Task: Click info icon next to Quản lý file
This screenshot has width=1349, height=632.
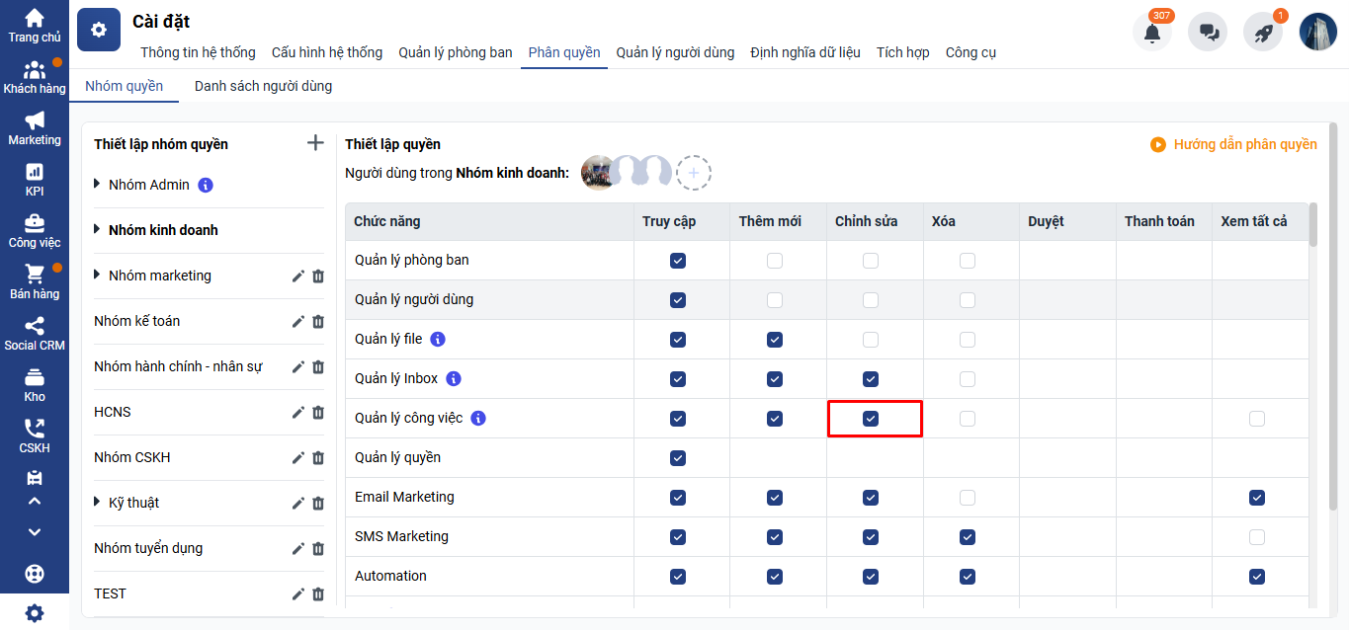Action: coord(438,339)
